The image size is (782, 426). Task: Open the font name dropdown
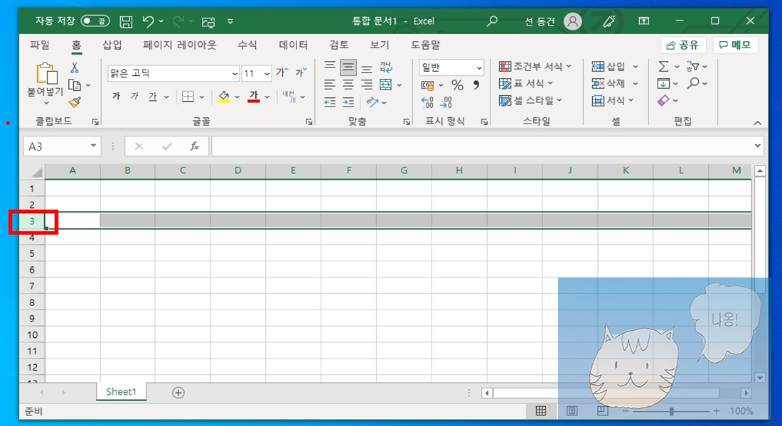coord(235,74)
